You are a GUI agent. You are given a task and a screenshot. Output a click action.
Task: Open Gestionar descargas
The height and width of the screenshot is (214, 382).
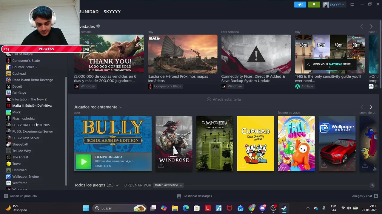(x=198, y=196)
